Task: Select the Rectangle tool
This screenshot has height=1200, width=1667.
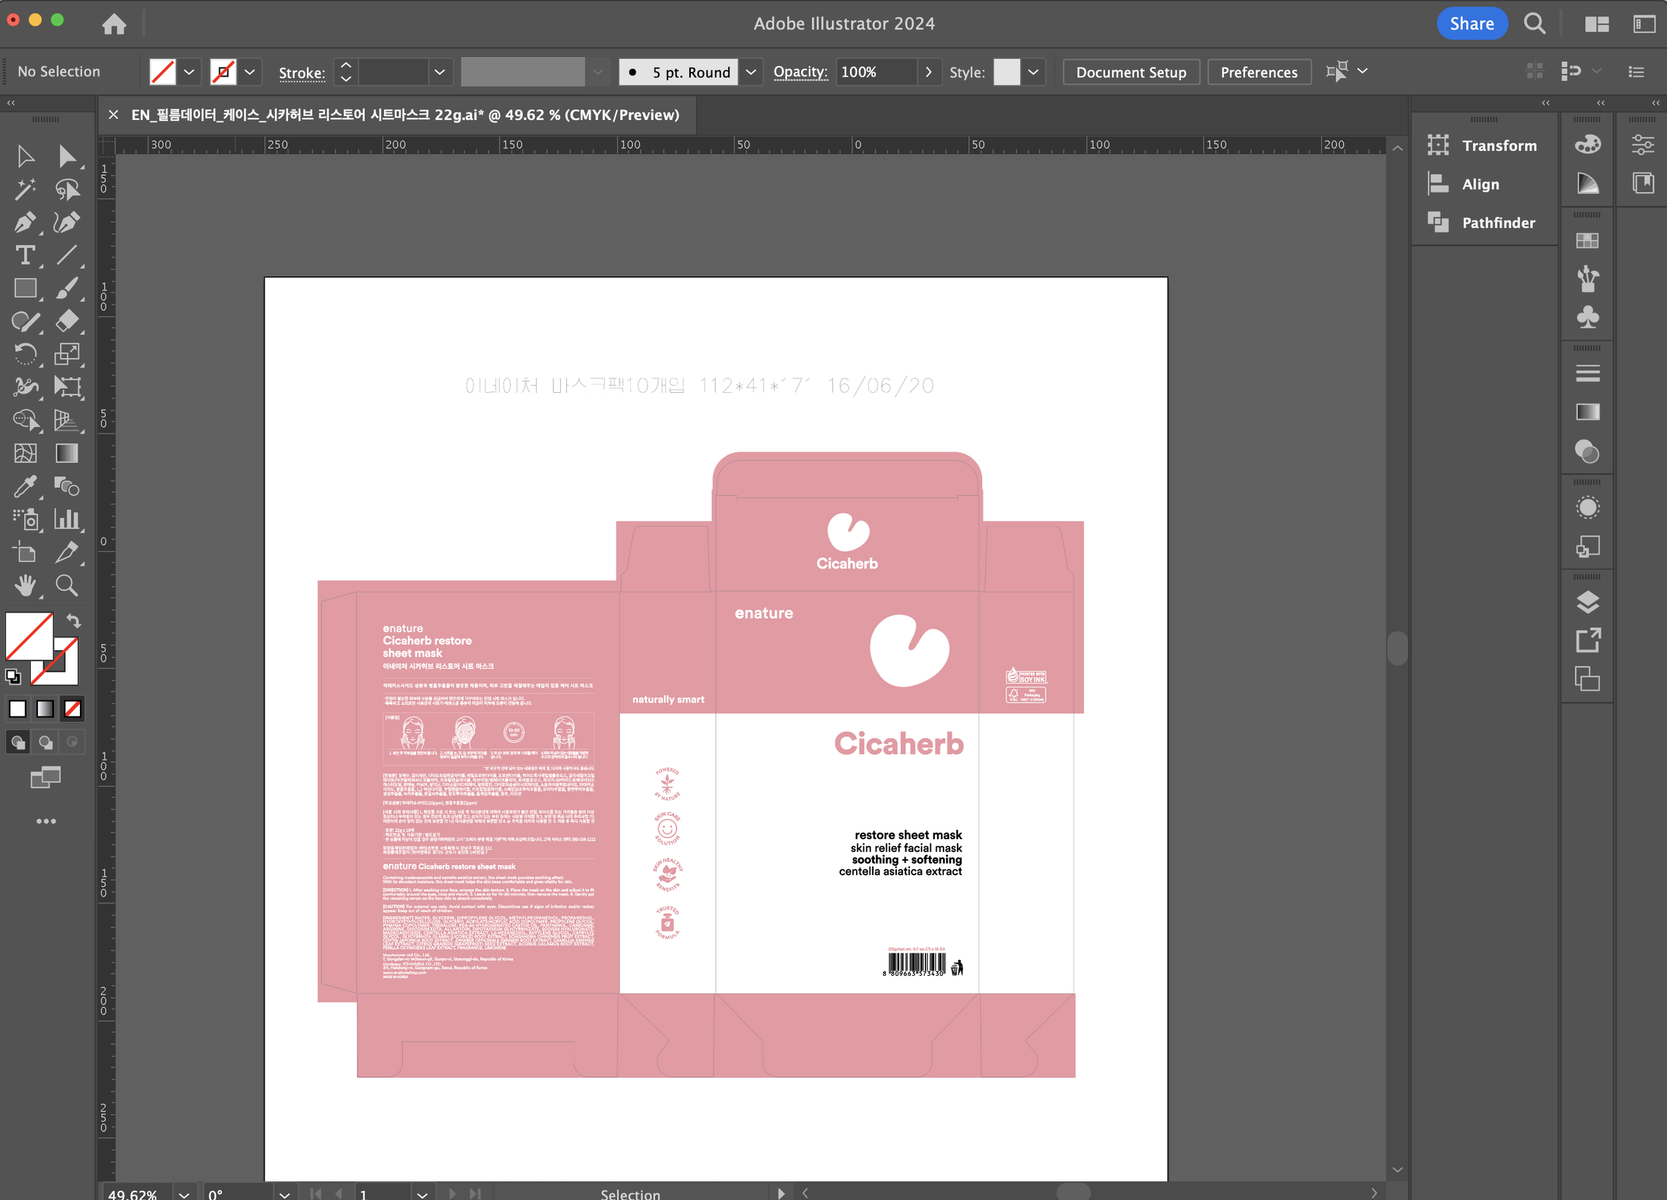Action: tap(26, 288)
